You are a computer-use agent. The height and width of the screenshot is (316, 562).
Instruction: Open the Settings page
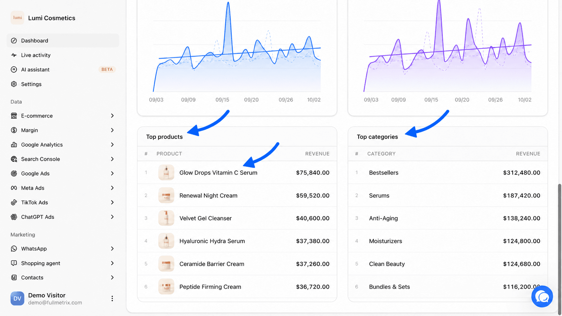pos(63,84)
